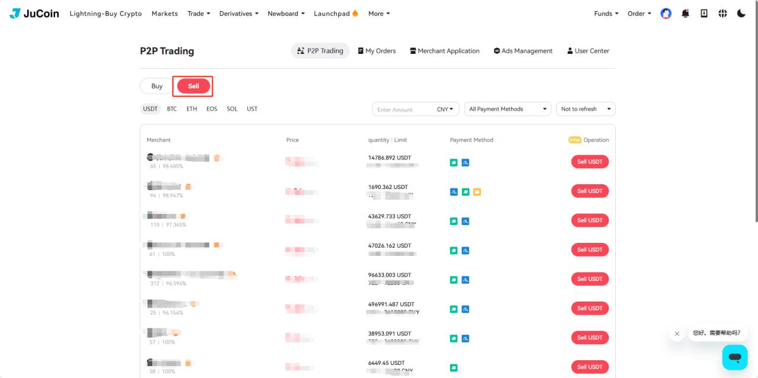
Task: Open the user avatar profile icon
Action: click(x=666, y=13)
